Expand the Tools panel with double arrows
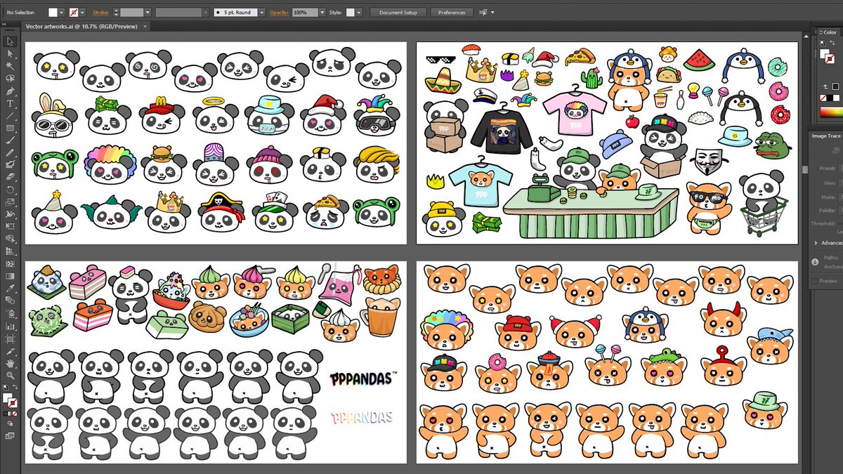The image size is (843, 474). [x=4, y=23]
